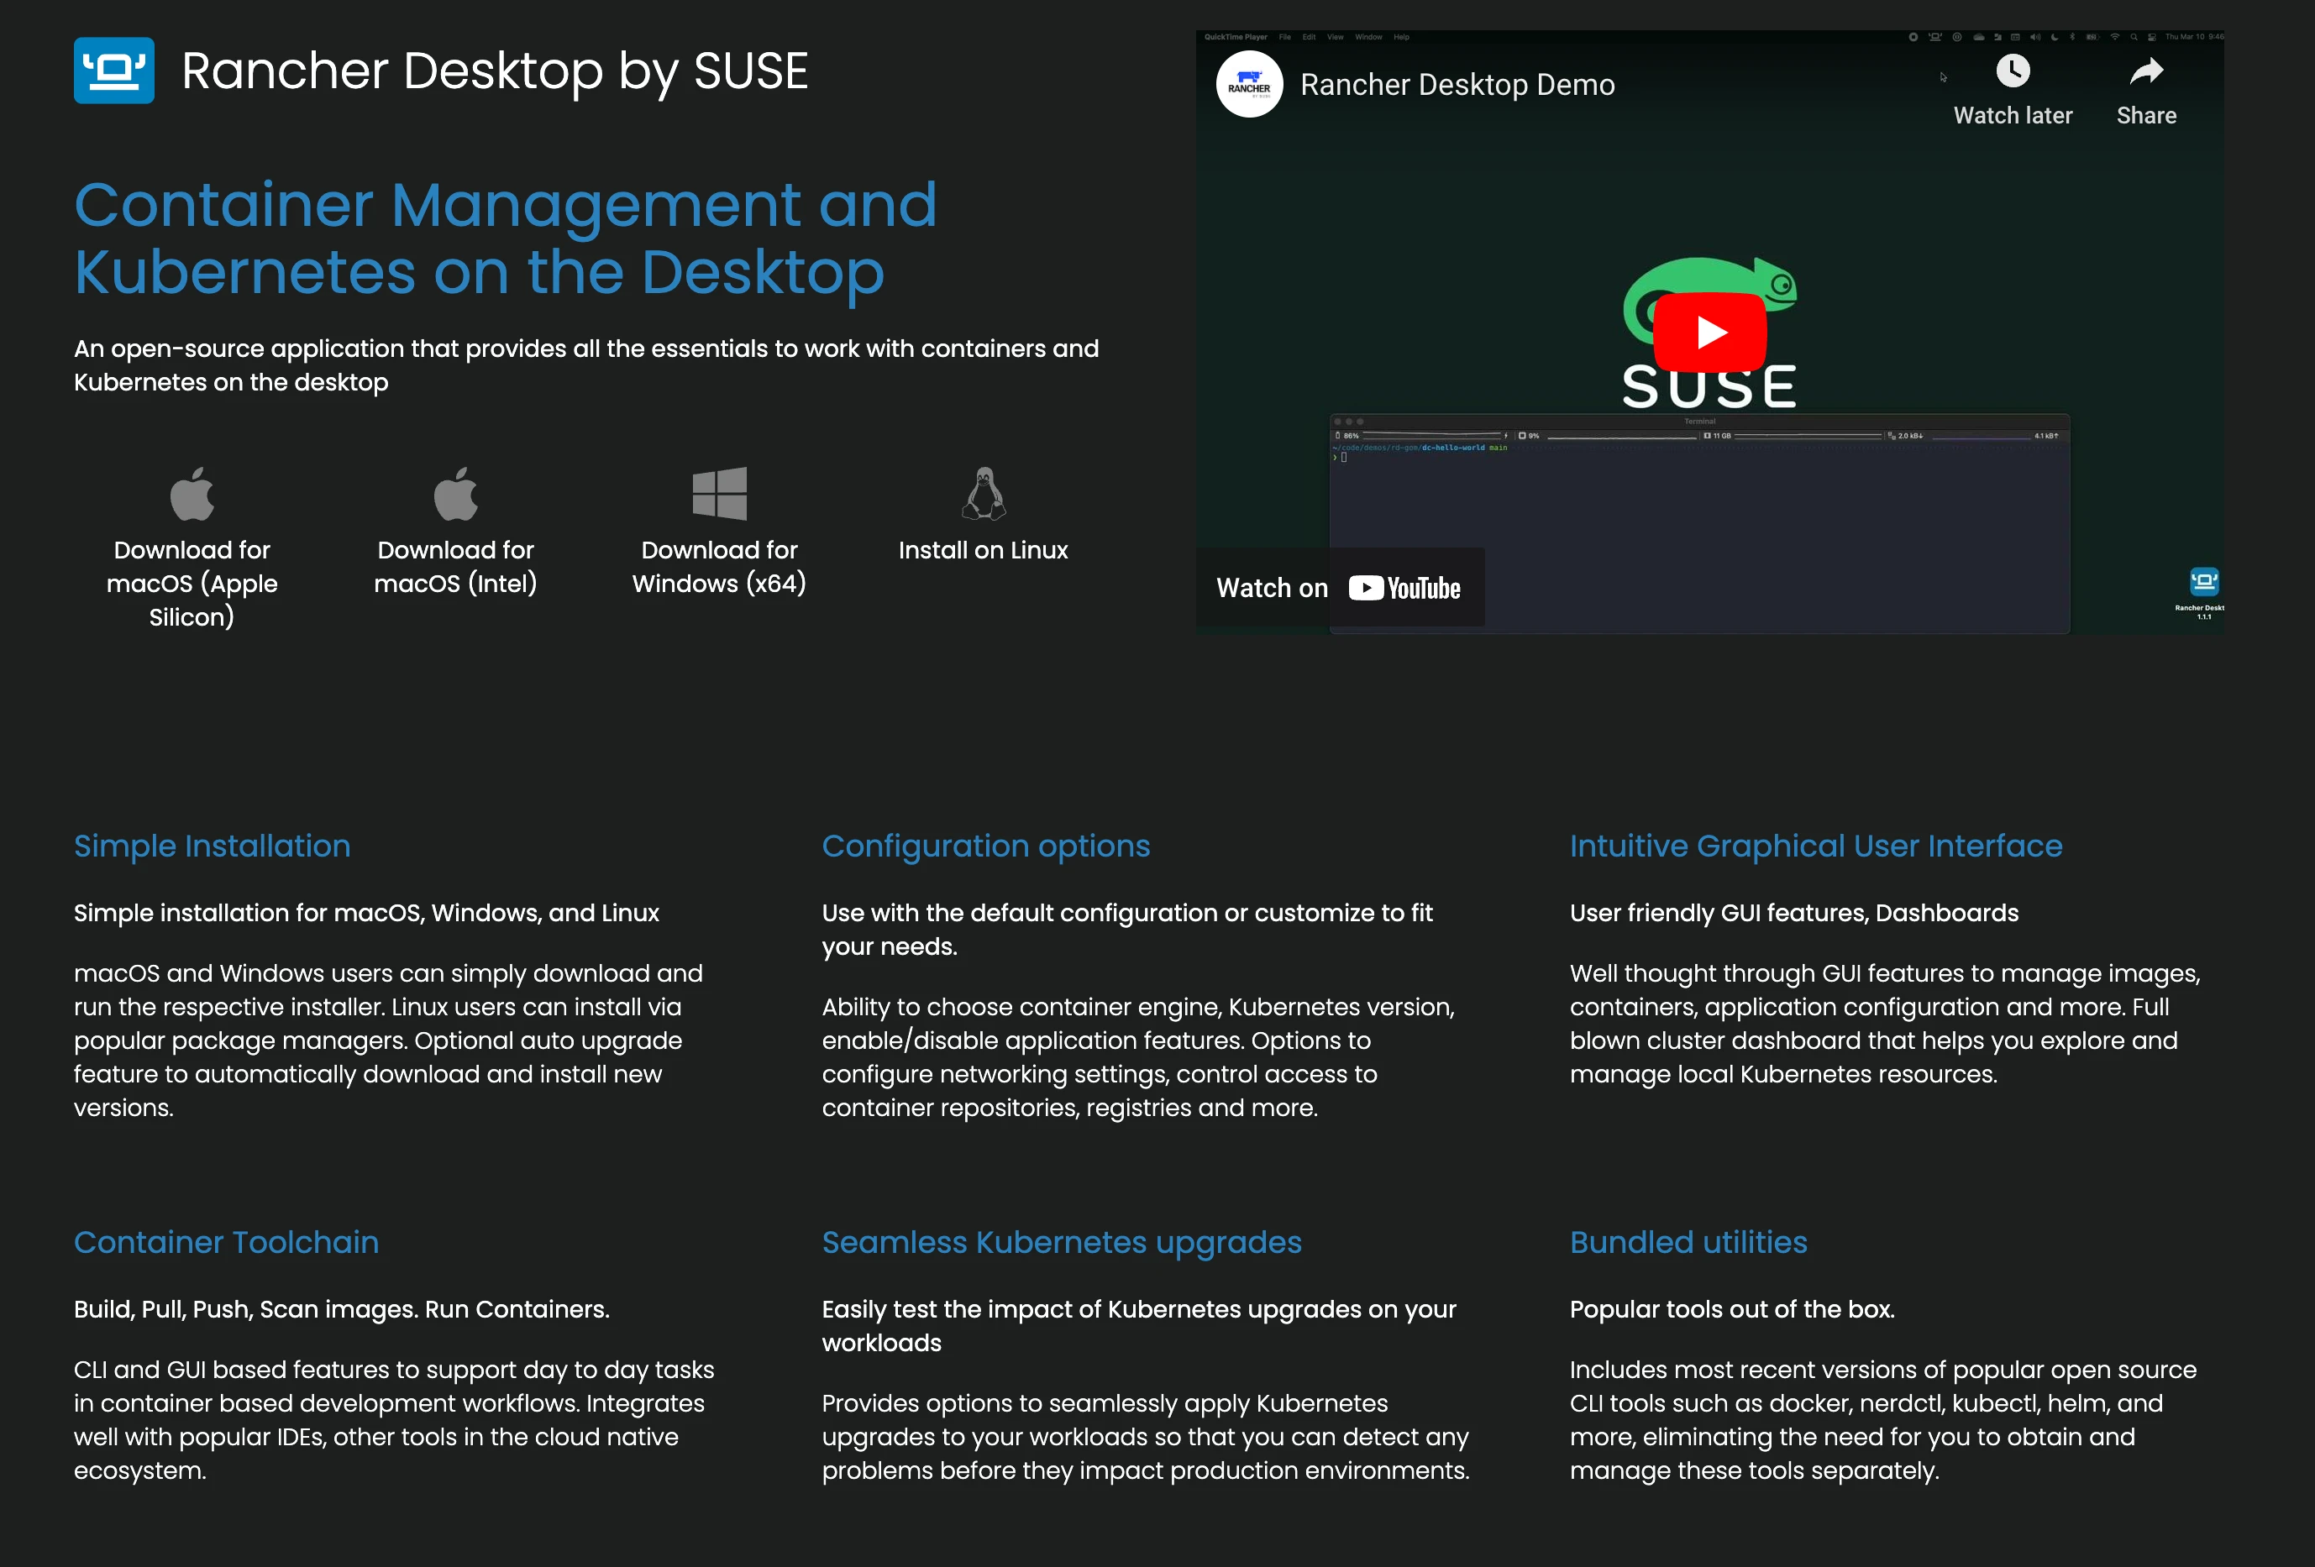Click Install on Linux text

click(983, 551)
